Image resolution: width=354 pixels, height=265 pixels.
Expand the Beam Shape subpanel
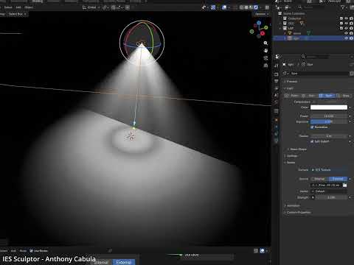pyautogui.click(x=297, y=149)
